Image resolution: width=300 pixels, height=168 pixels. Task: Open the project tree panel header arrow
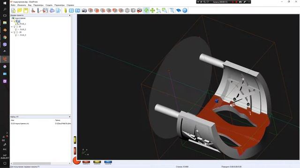(69, 15)
